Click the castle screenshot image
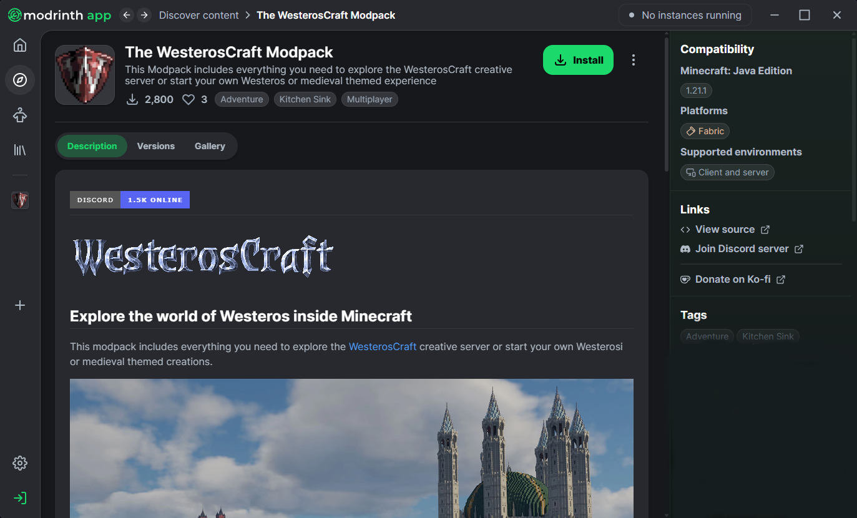The image size is (857, 518). point(351,448)
